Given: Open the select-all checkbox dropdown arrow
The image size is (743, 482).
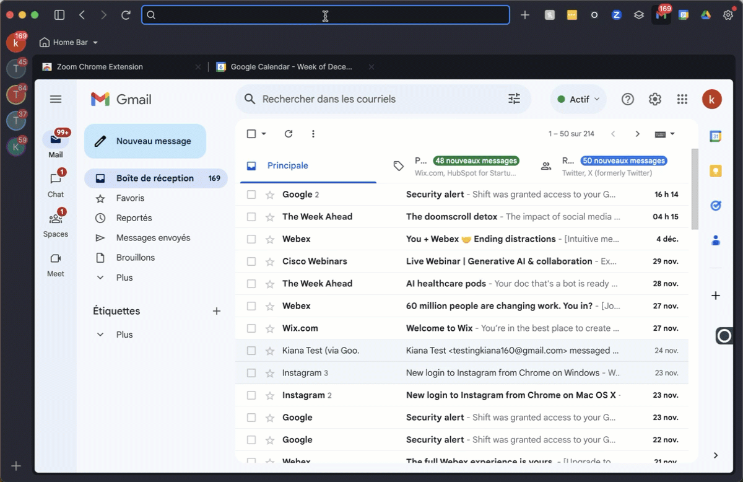Looking at the screenshot, I should pyautogui.click(x=264, y=134).
